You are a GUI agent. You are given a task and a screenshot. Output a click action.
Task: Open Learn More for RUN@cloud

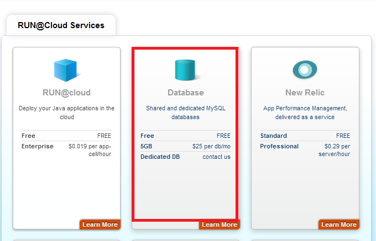(x=100, y=224)
